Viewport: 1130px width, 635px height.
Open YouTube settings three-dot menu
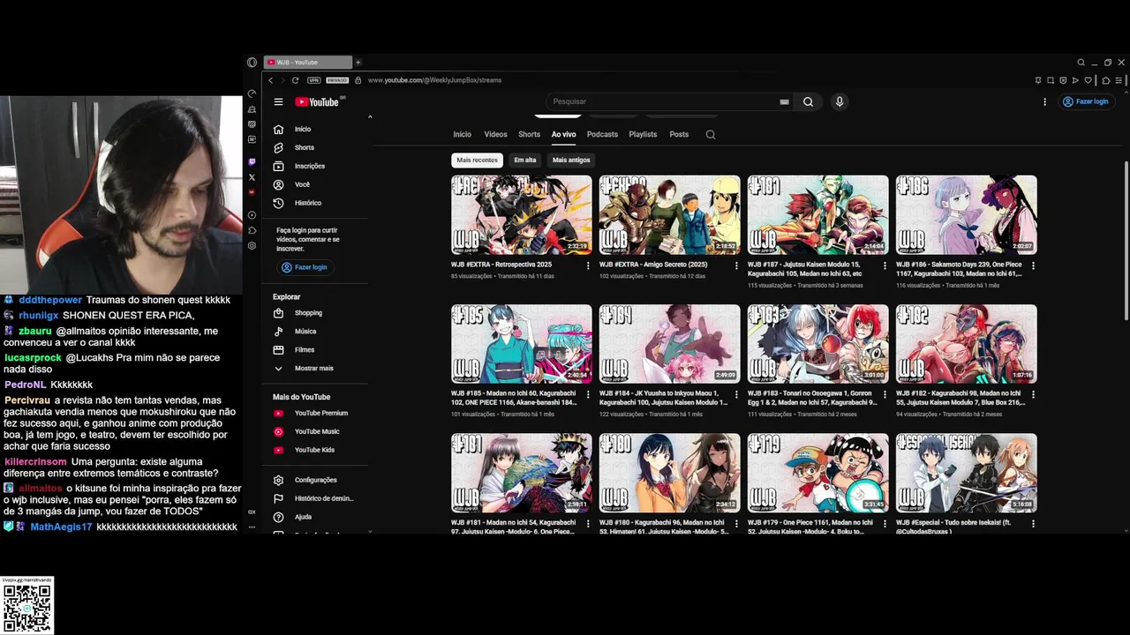click(x=1044, y=101)
